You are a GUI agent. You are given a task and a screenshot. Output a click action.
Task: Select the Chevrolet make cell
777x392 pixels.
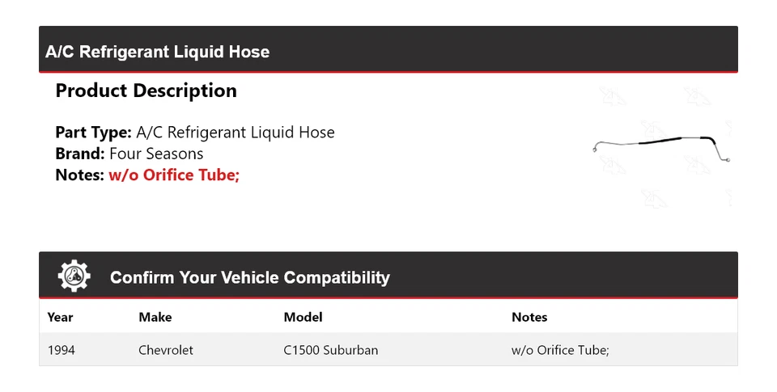pyautogui.click(x=165, y=350)
